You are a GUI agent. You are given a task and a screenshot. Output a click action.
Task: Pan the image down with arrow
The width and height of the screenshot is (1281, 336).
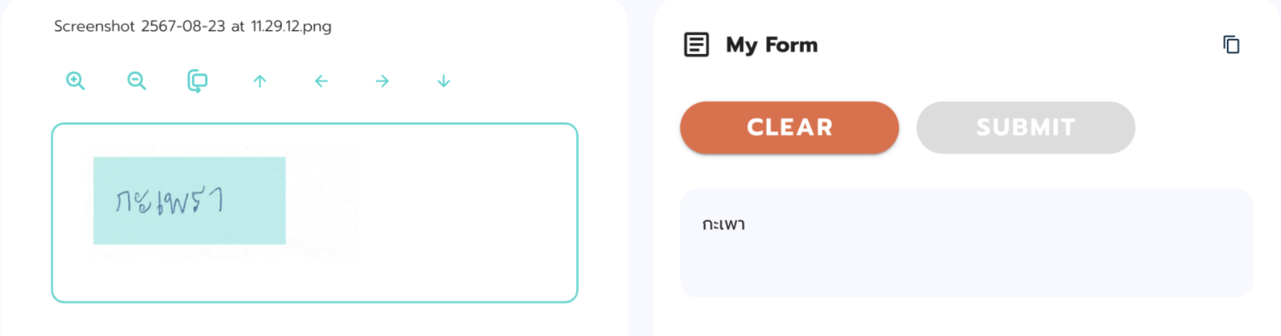tap(444, 81)
